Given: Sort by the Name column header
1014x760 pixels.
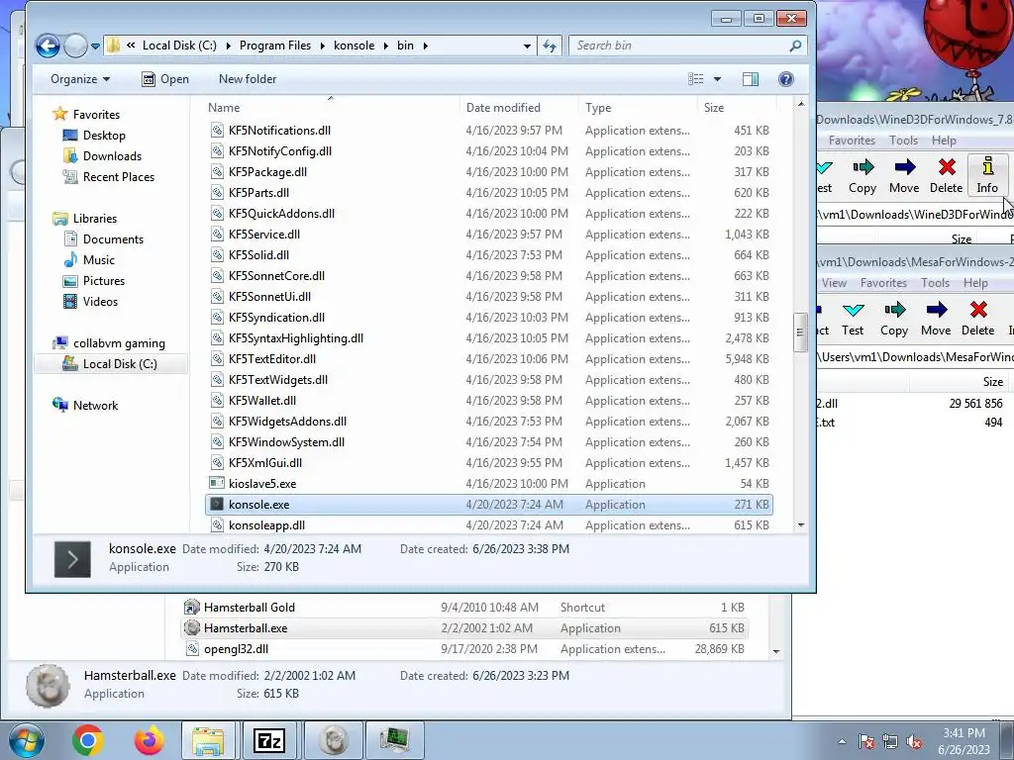Looking at the screenshot, I should pyautogui.click(x=224, y=108).
